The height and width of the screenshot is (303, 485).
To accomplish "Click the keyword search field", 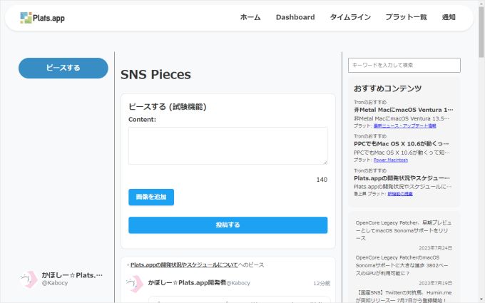I will pos(404,66).
